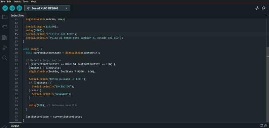Viewport: 269px width, 128px height.
Task: Click line number 19 in gutter
Action: tap(16, 49)
